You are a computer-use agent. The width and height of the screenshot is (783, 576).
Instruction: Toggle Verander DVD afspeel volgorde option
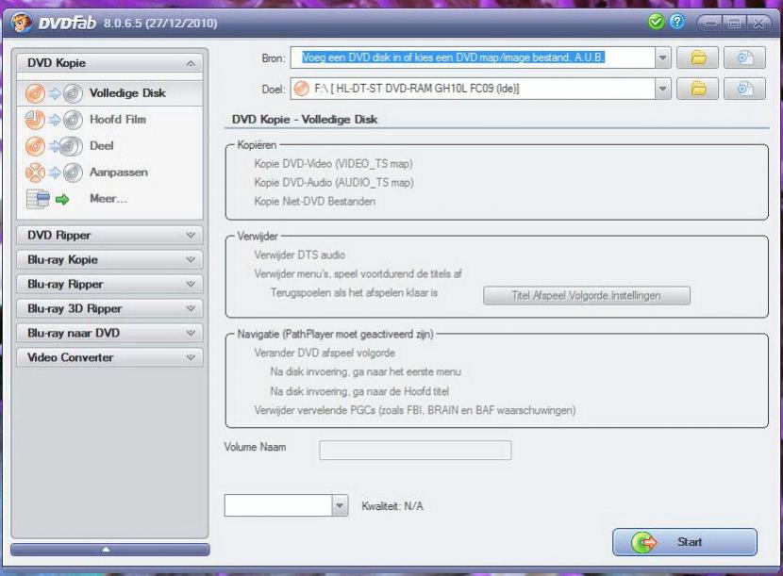point(325,353)
